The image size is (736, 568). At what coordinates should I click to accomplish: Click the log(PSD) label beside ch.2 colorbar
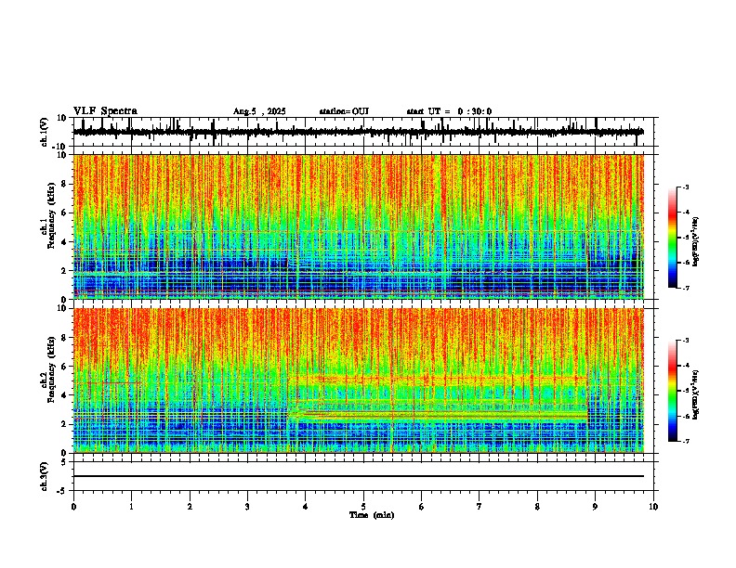(x=695, y=394)
